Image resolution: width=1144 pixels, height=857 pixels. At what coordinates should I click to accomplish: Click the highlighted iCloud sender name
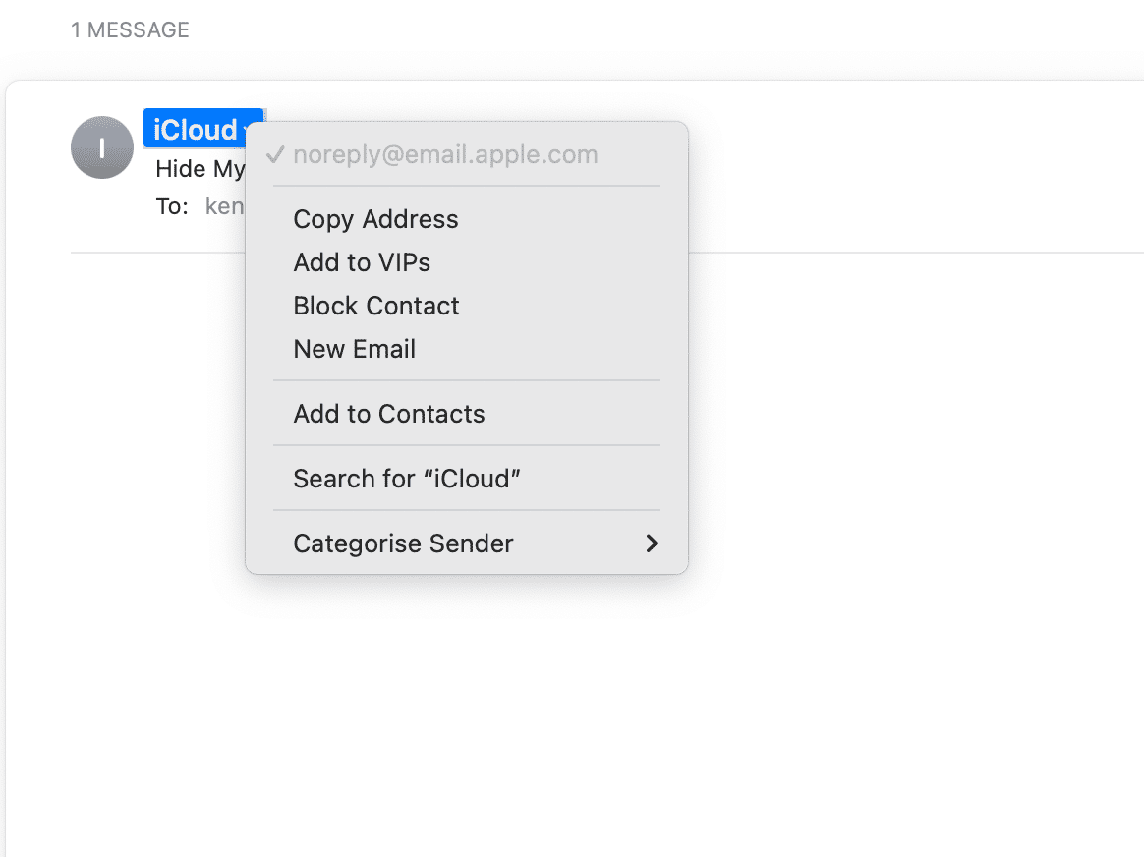click(195, 130)
